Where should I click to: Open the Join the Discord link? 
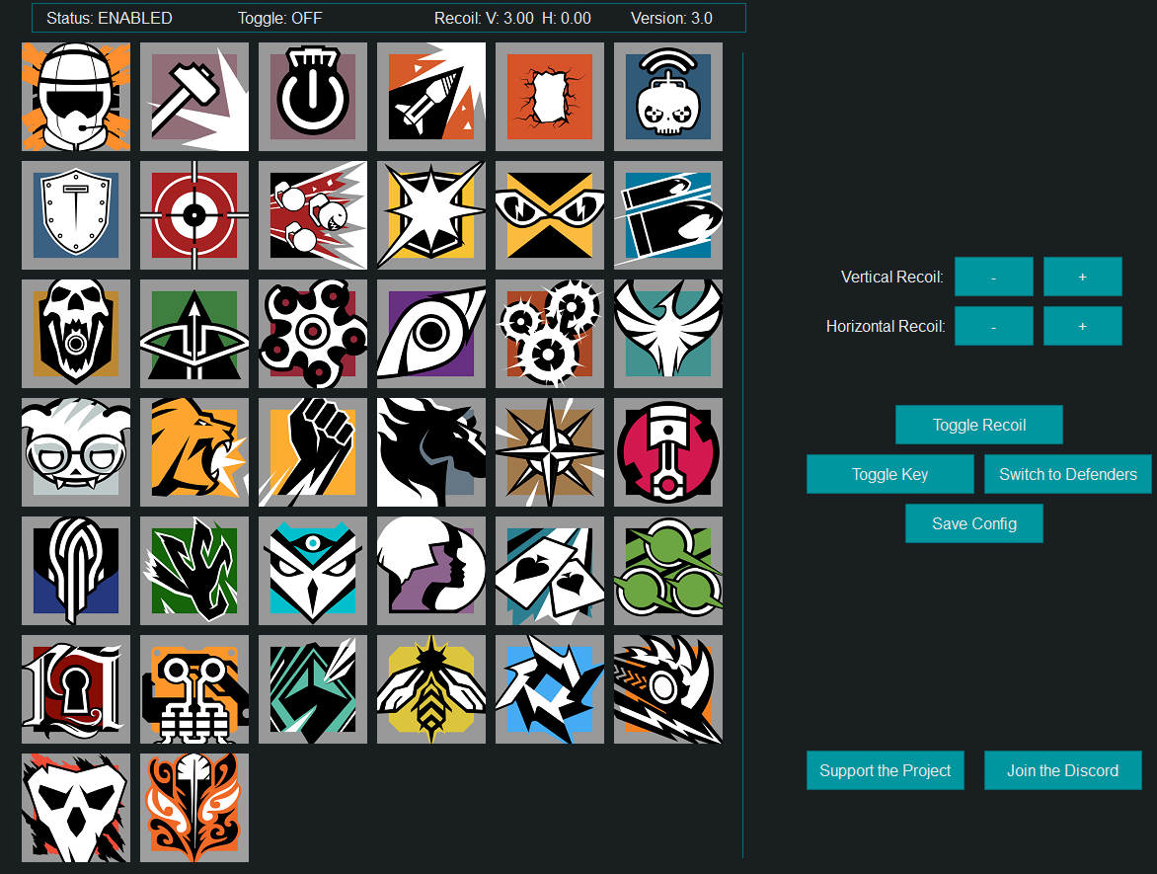coord(1063,770)
